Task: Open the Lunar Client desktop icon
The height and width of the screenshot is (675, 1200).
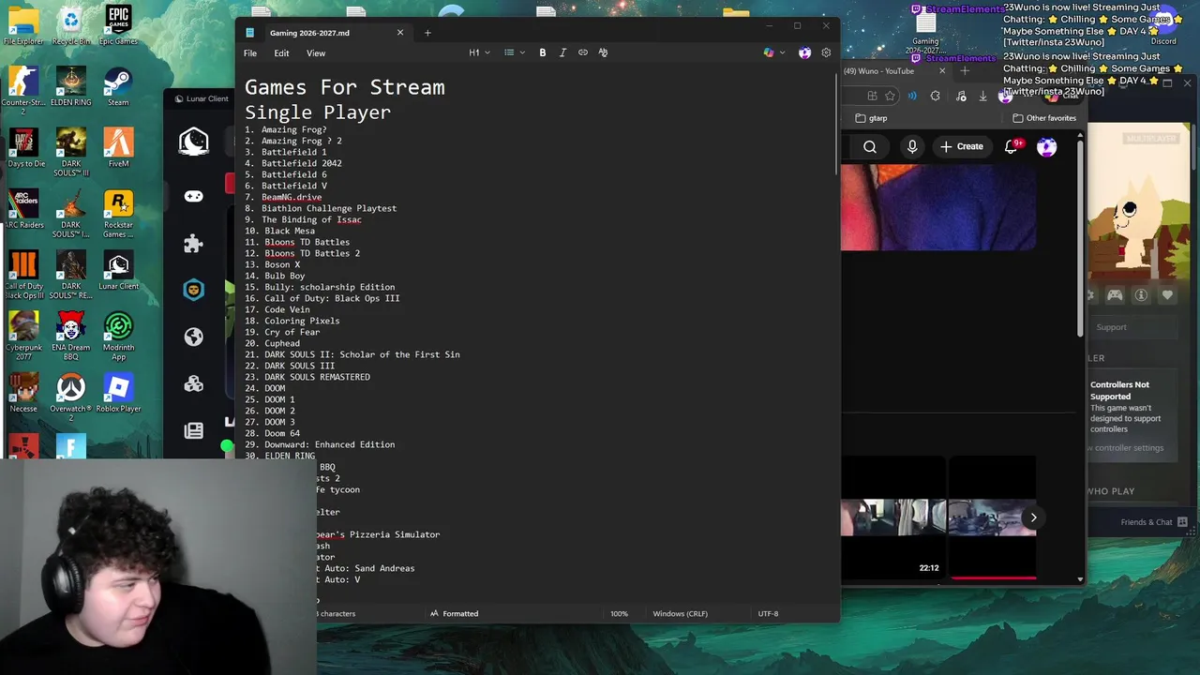Action: pyautogui.click(x=118, y=270)
